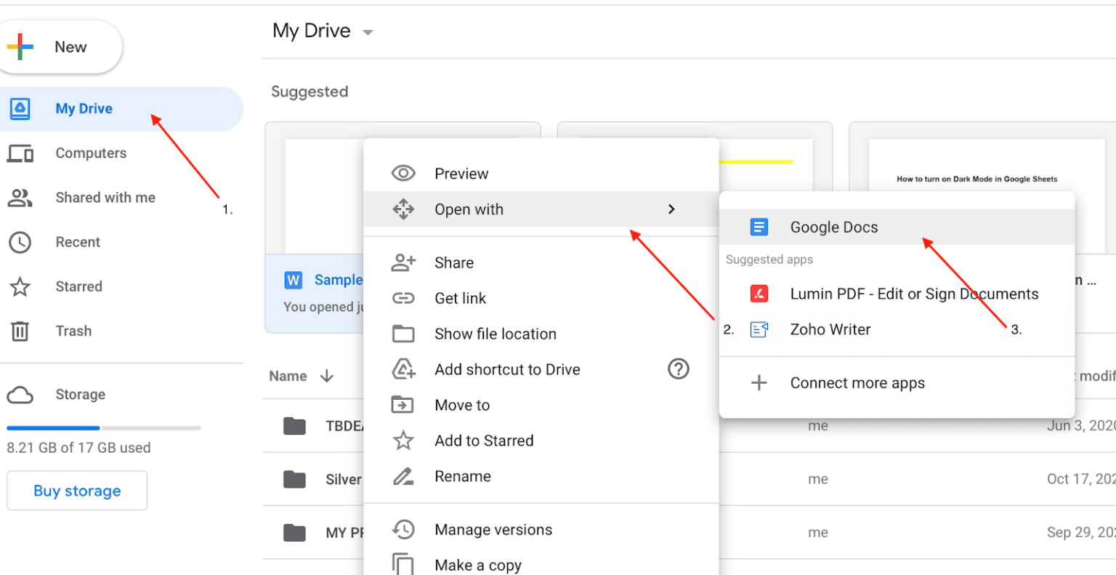The height and width of the screenshot is (575, 1116).
Task: Click the Silver folder icon
Action: 294,479
